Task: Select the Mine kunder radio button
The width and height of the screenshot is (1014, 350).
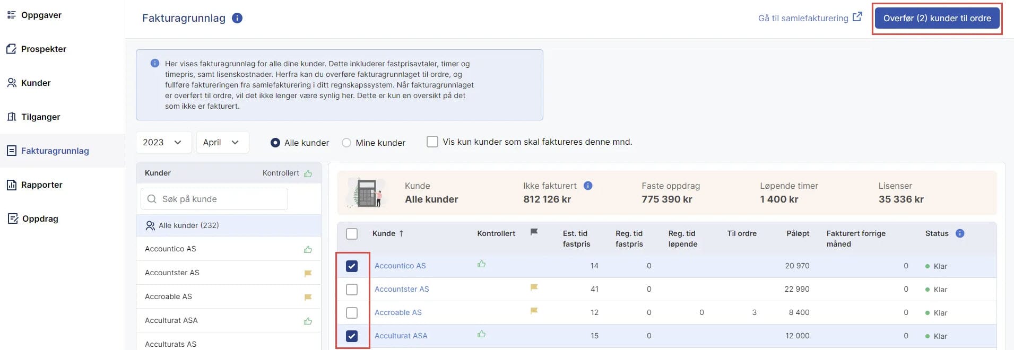Action: [346, 143]
